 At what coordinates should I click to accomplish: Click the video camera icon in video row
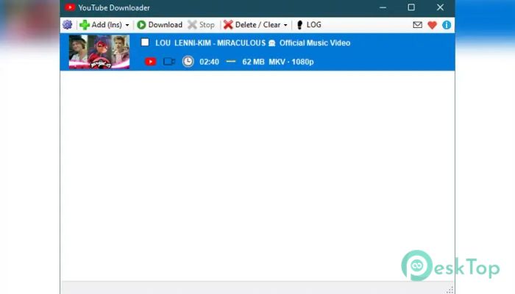[x=169, y=61]
